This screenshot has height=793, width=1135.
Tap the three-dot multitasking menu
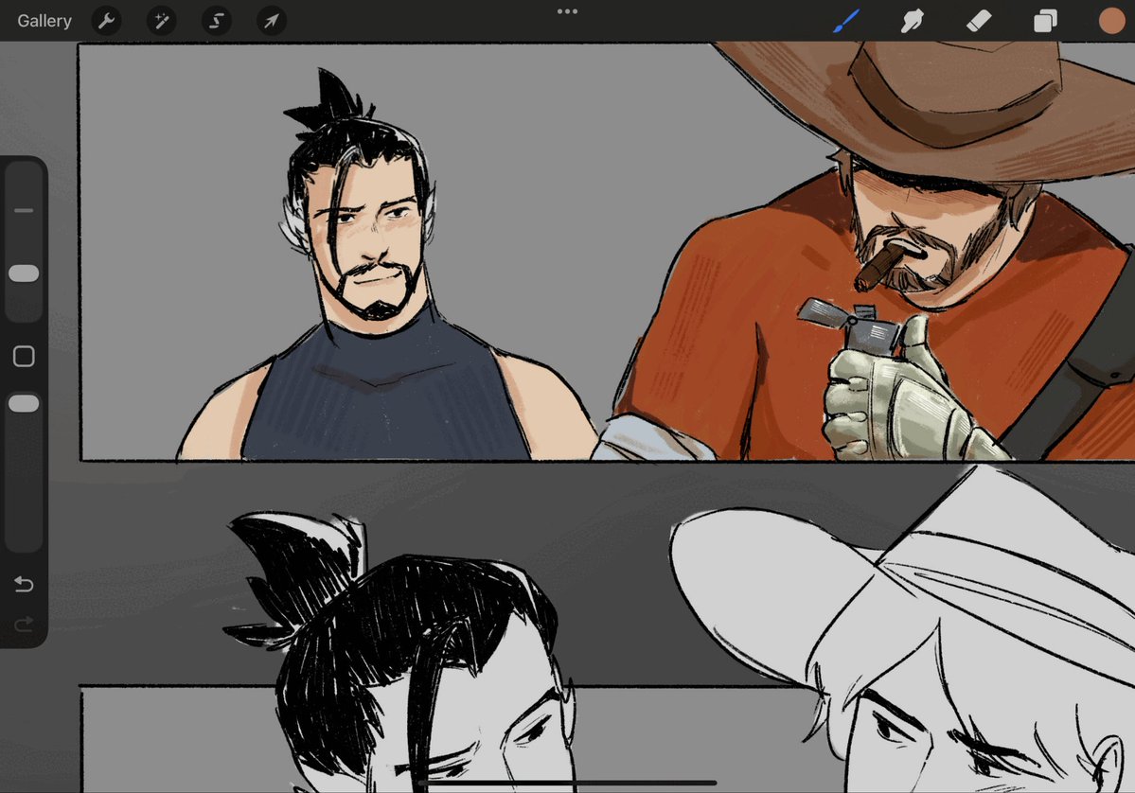(568, 11)
